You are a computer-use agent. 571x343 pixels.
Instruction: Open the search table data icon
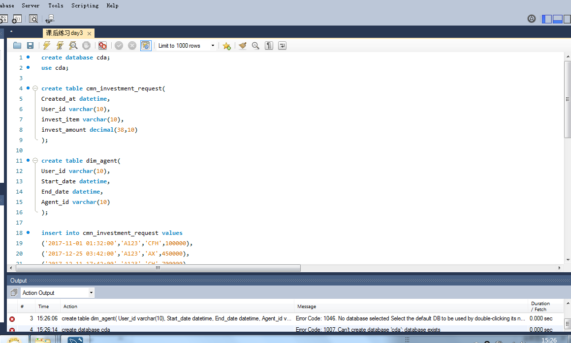[x=33, y=19]
